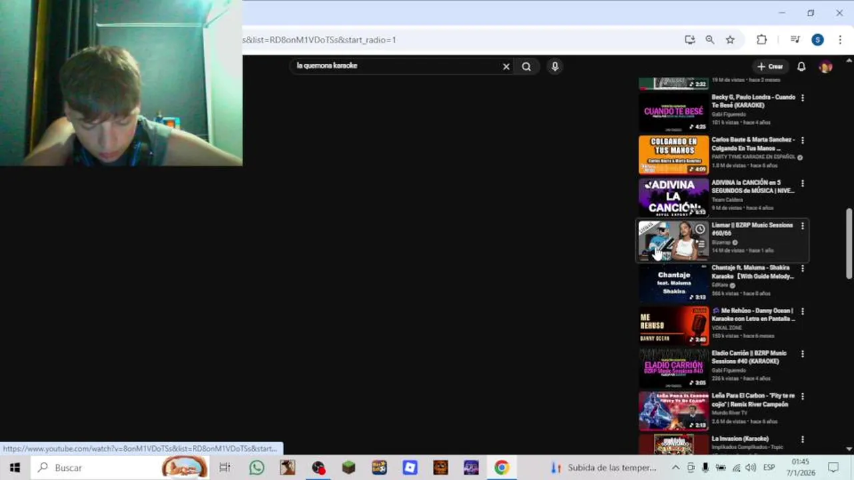The image size is (854, 480).
Task: Open options menu for Me Rehúso karaoke video
Action: click(x=802, y=311)
